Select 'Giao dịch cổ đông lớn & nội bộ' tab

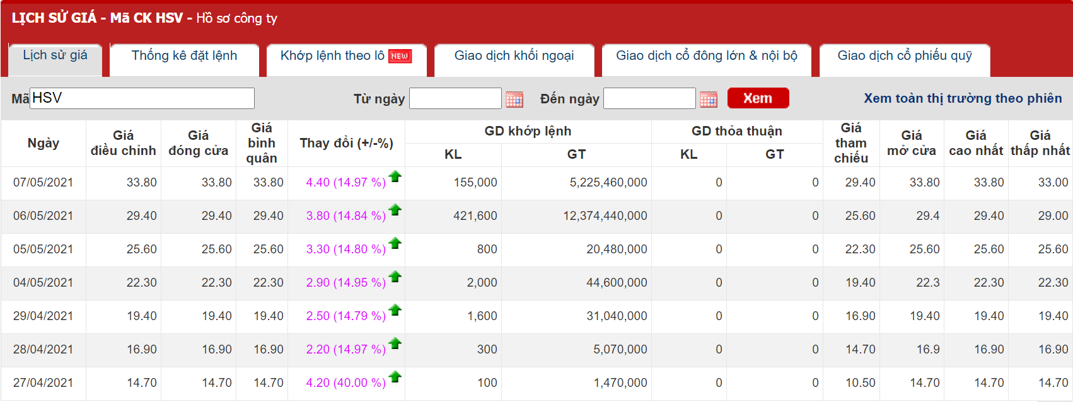tap(706, 56)
